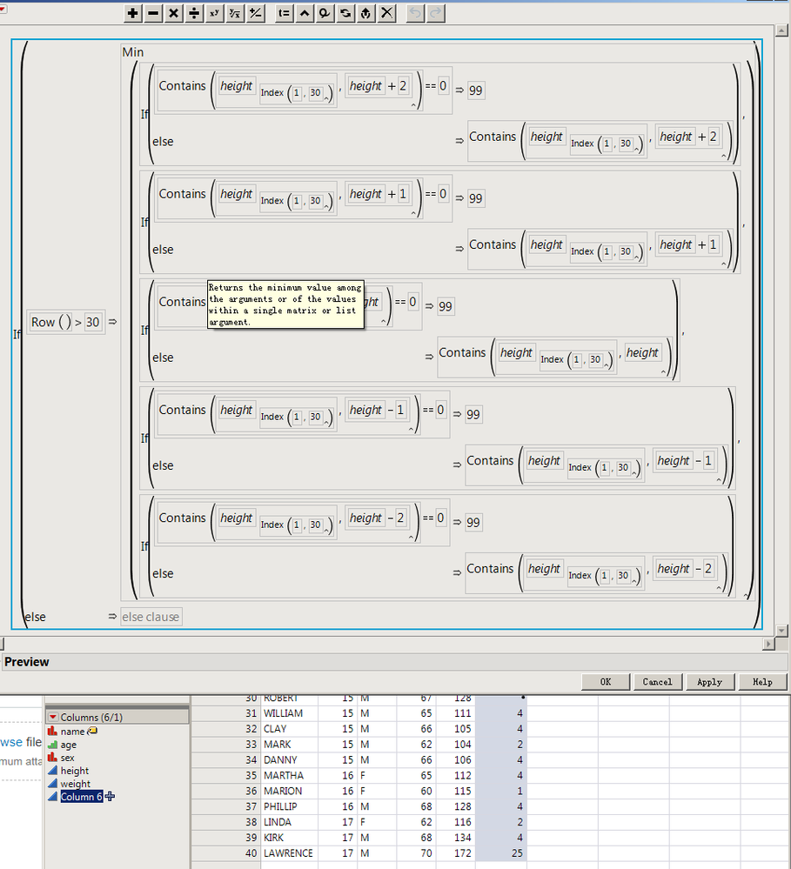Click the label tag icon beside name

coord(92,731)
